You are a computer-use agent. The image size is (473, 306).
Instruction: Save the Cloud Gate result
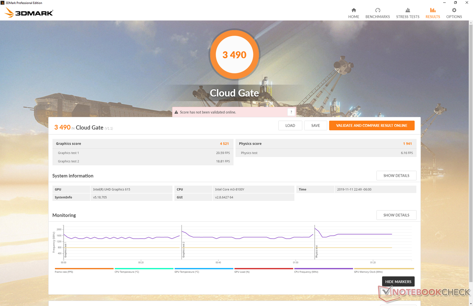(x=315, y=125)
